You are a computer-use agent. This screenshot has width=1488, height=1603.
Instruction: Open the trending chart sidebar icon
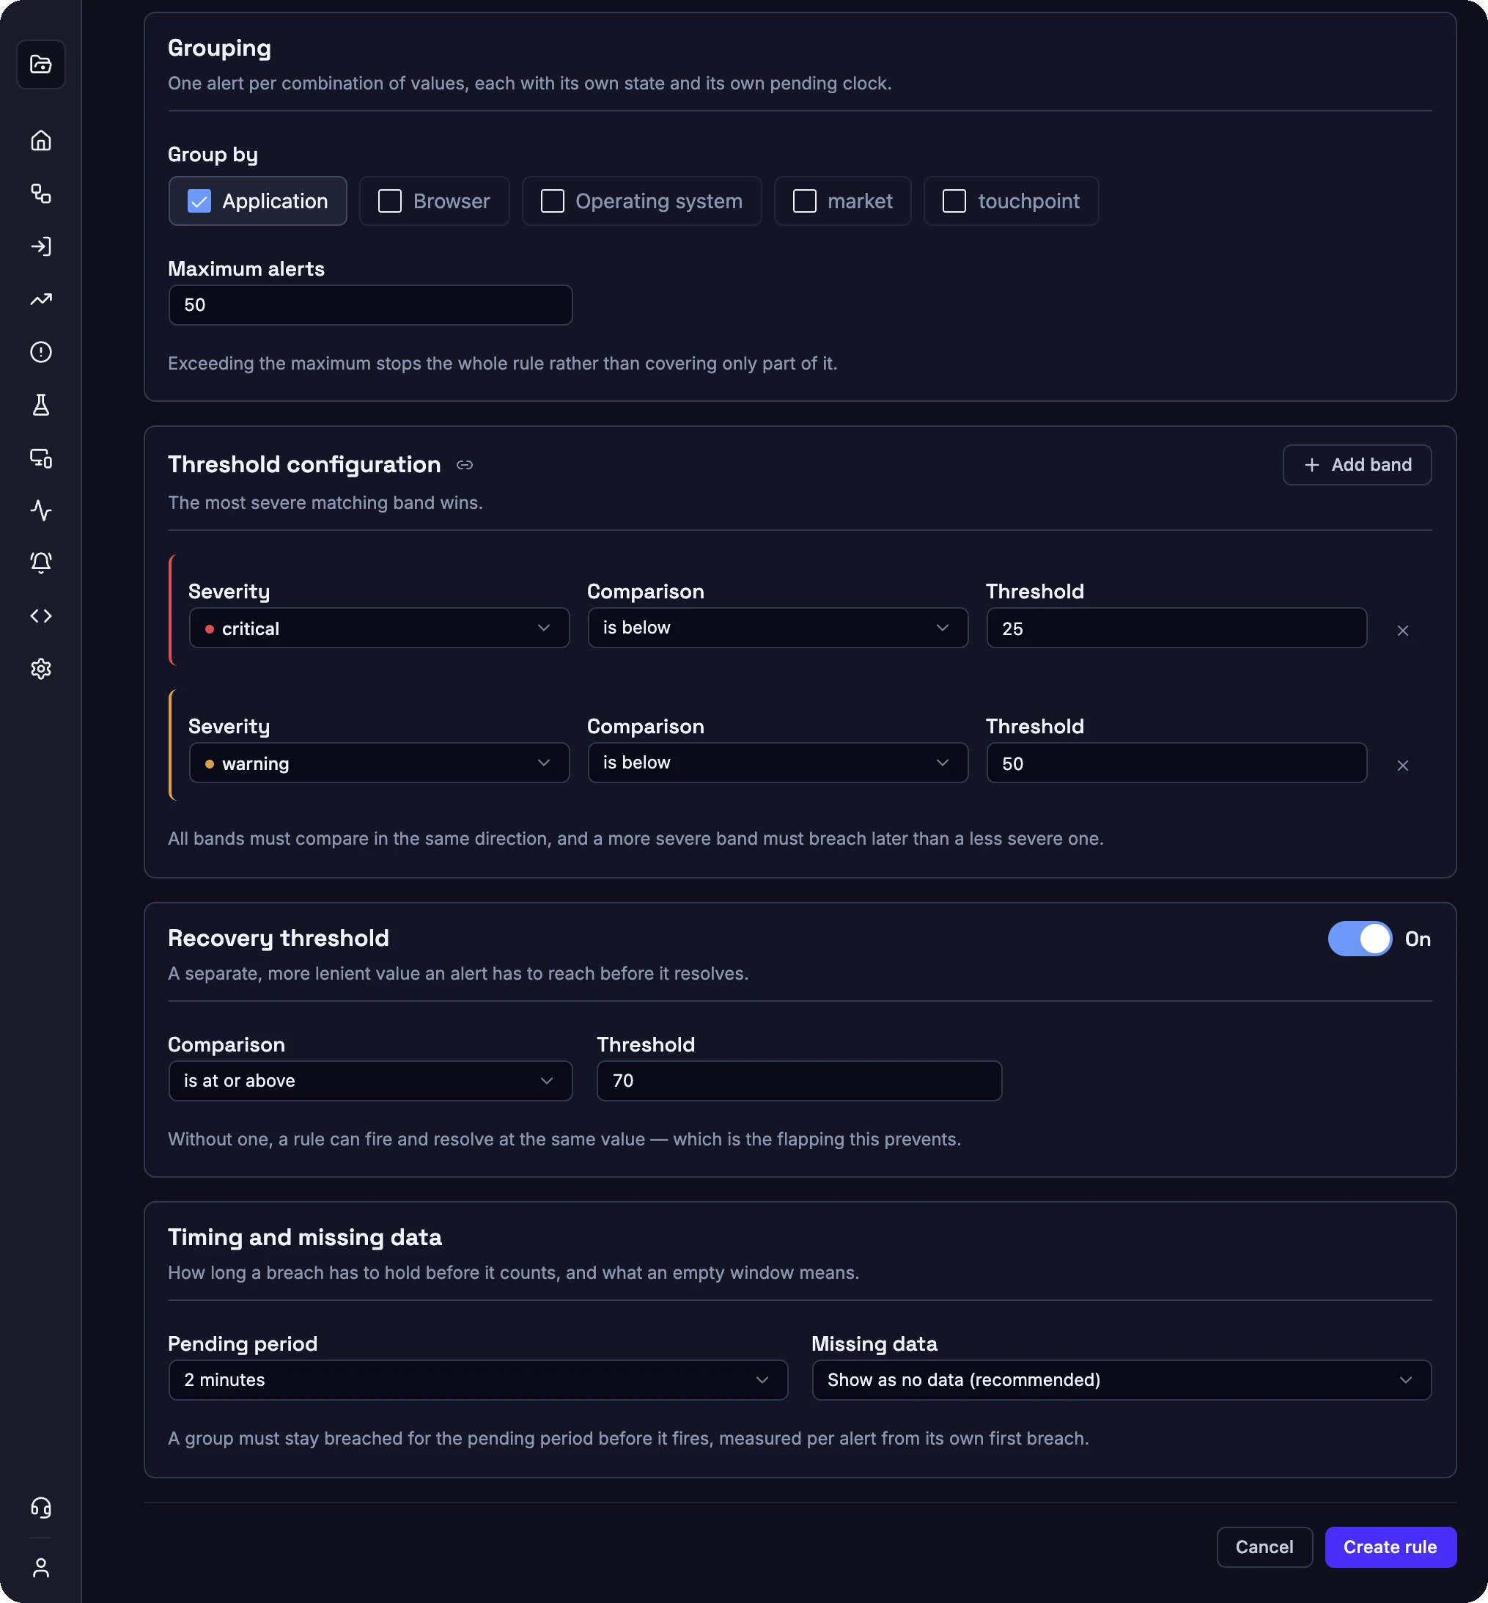[41, 299]
